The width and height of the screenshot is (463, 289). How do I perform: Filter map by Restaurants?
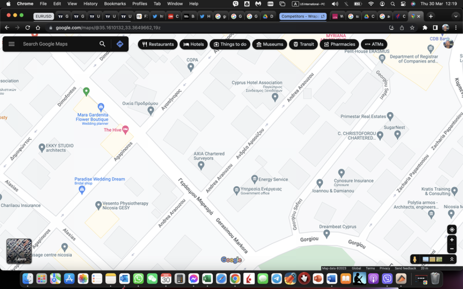coord(158,44)
